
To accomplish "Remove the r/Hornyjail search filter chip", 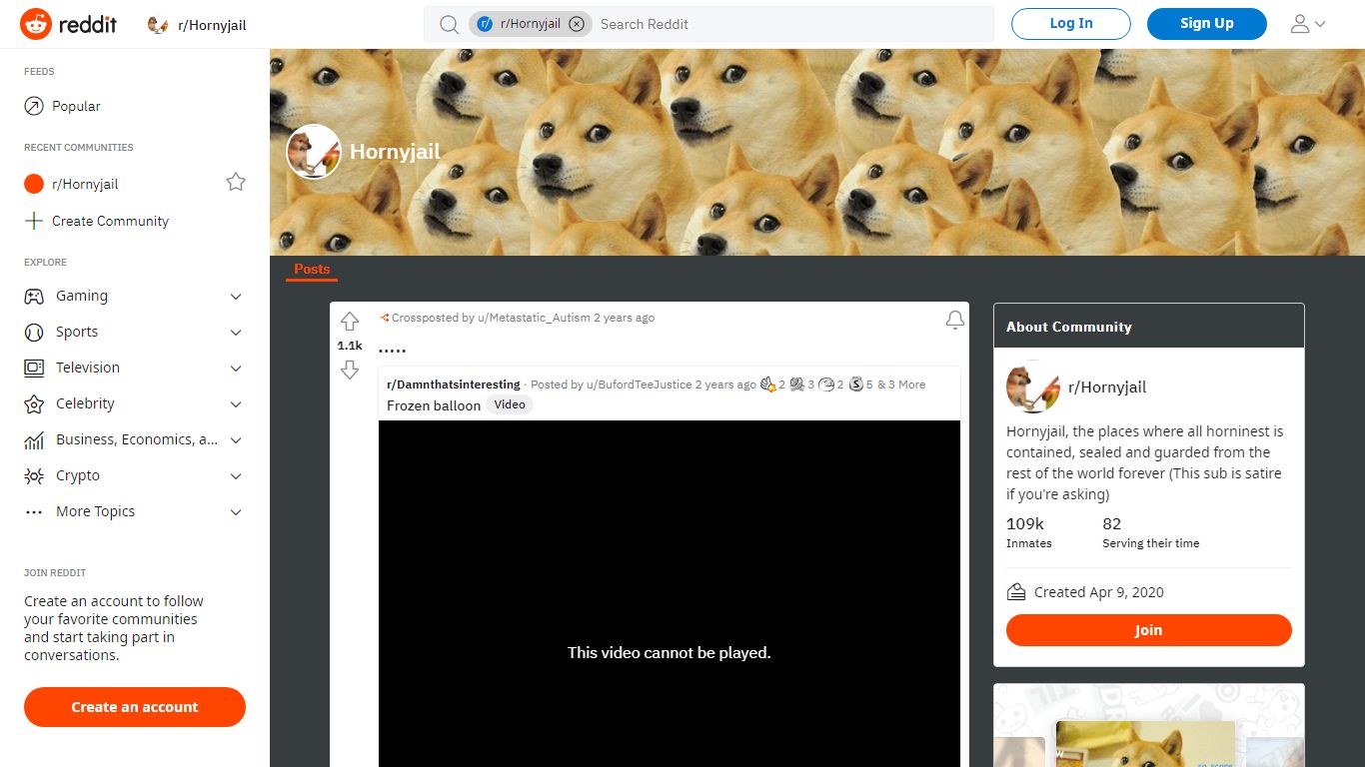I will click(577, 24).
